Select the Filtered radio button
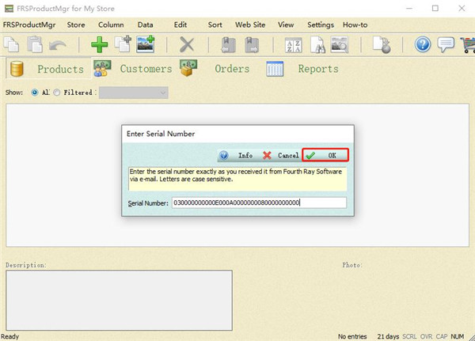The height and width of the screenshot is (341, 475). (57, 93)
